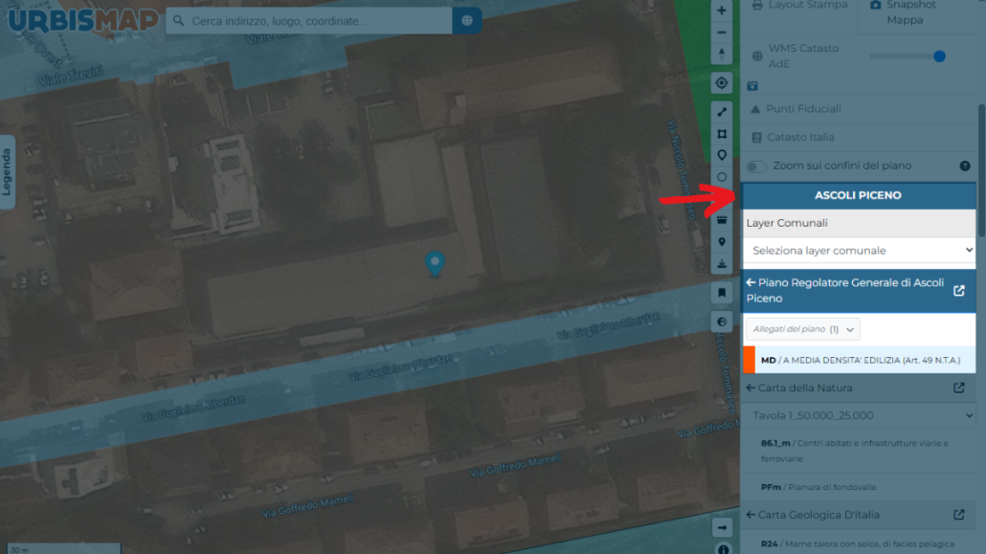986x554 pixels.
Task: Select the filled location pin tool
Action: pos(721,242)
